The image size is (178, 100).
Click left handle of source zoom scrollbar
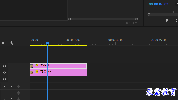coord(70,19)
